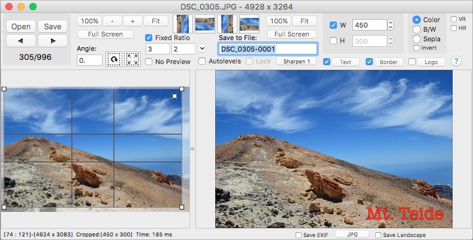Click the W width field showing 450

369,25
